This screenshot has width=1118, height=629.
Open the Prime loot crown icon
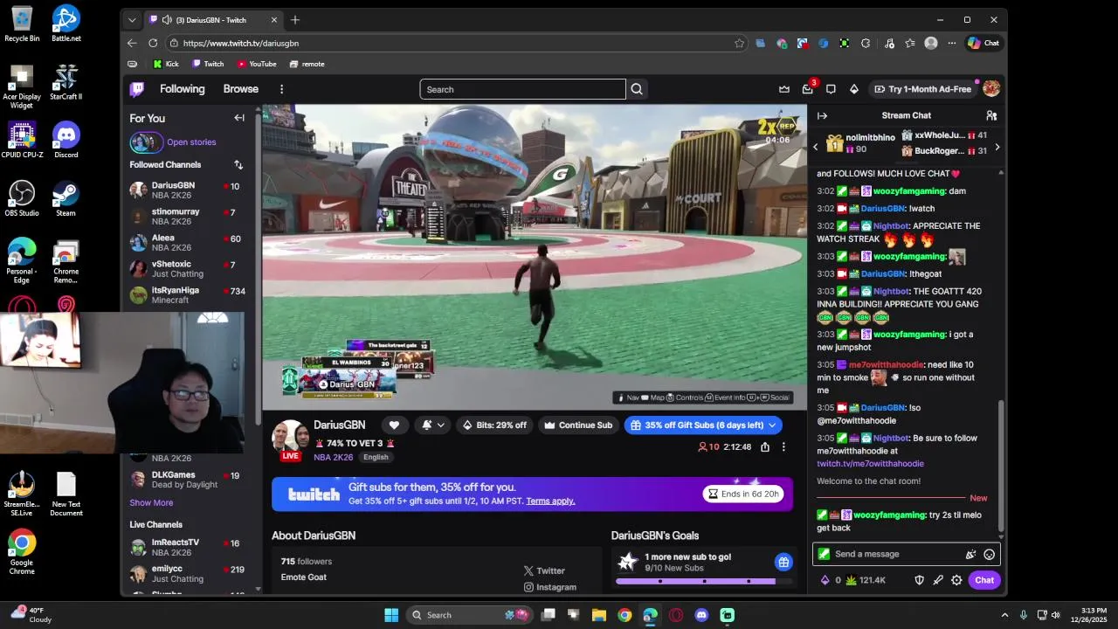pos(784,89)
